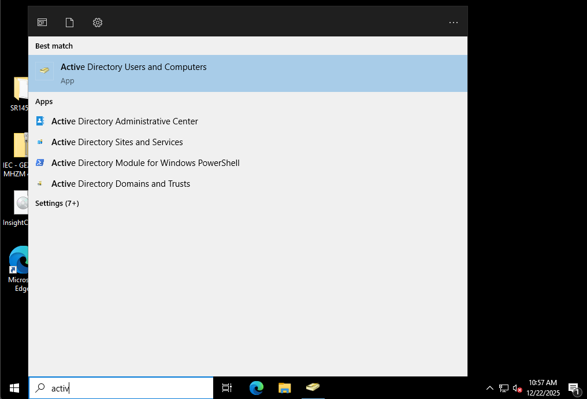Click the Active Directory Administrative Center icon
The width and height of the screenshot is (587, 399).
point(40,121)
